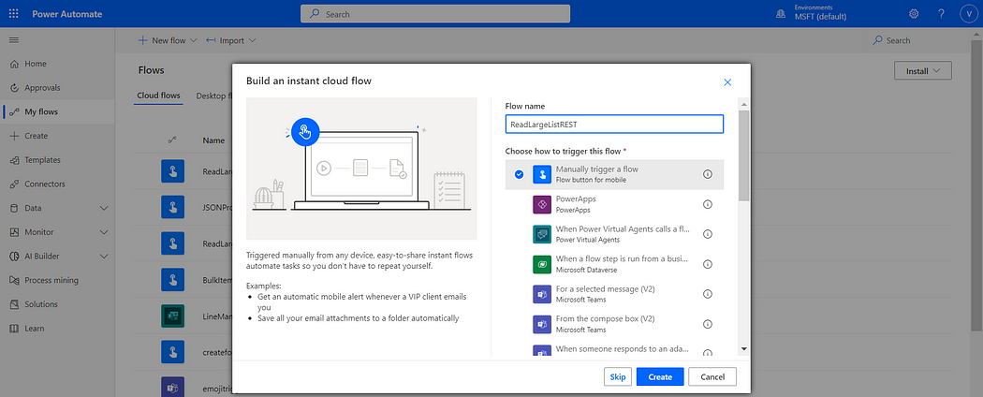Show info for Dataverse business process trigger
The height and width of the screenshot is (397, 983).
tap(708, 264)
